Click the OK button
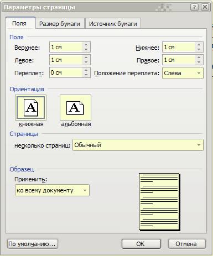213x256 pixels. tap(141, 244)
